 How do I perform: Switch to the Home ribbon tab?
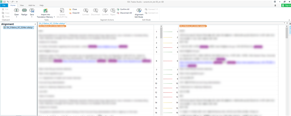pos(13,5)
